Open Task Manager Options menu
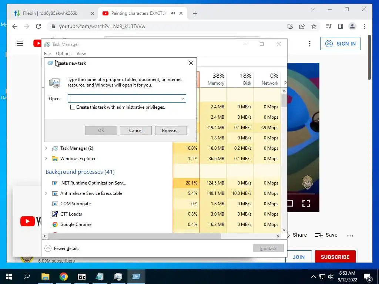379x284 pixels. click(x=64, y=54)
